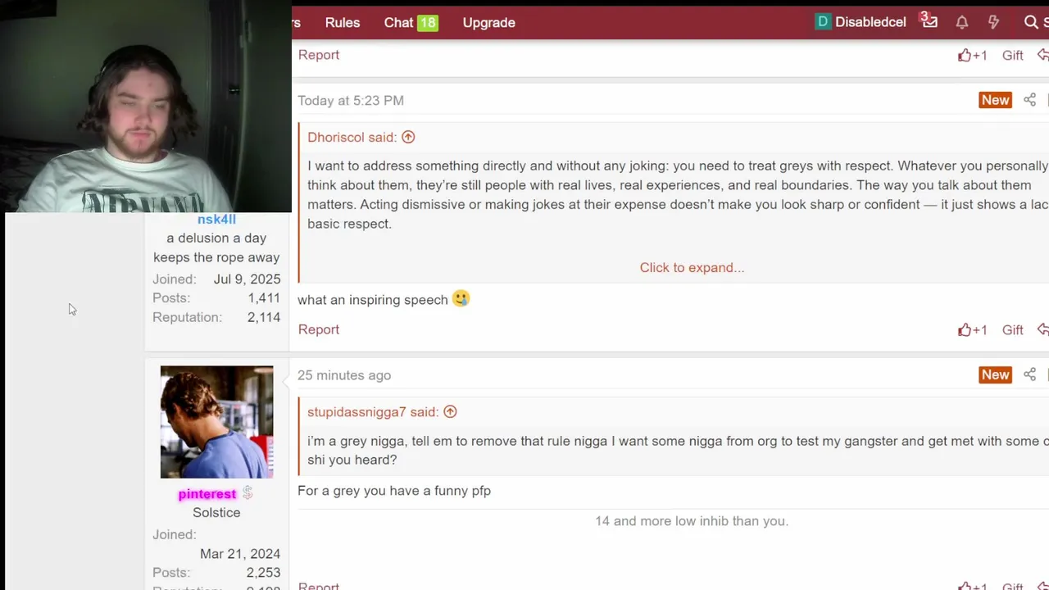This screenshot has width=1049, height=590.
Task: Click nsk4ll's posts count 1,411
Action: [x=264, y=297]
